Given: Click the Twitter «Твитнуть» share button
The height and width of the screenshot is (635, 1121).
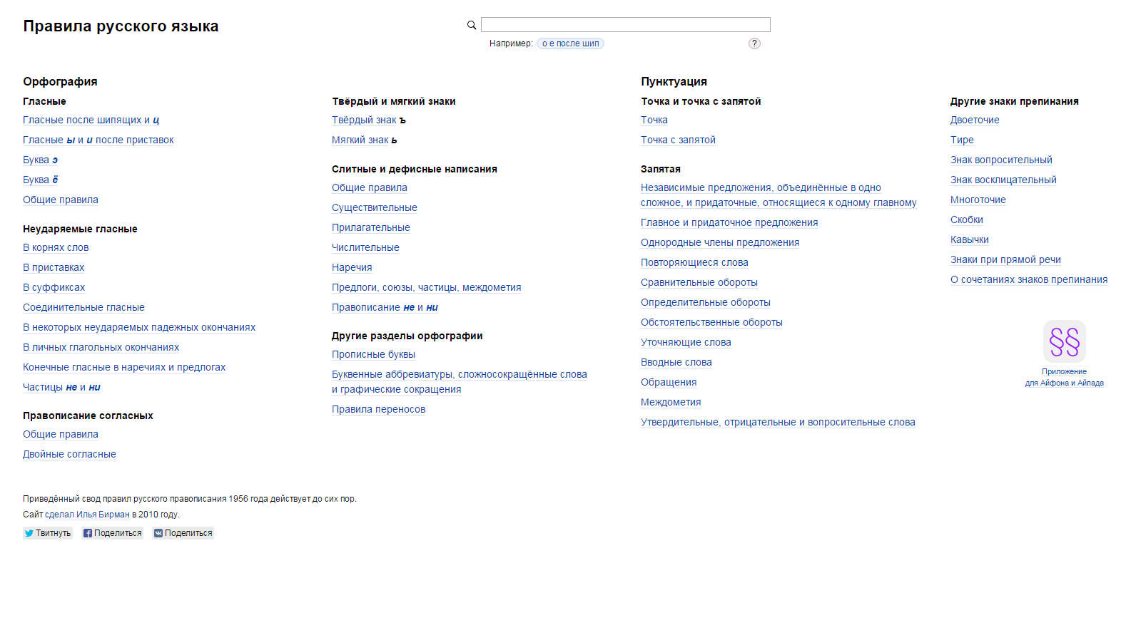Looking at the screenshot, I should 48,533.
